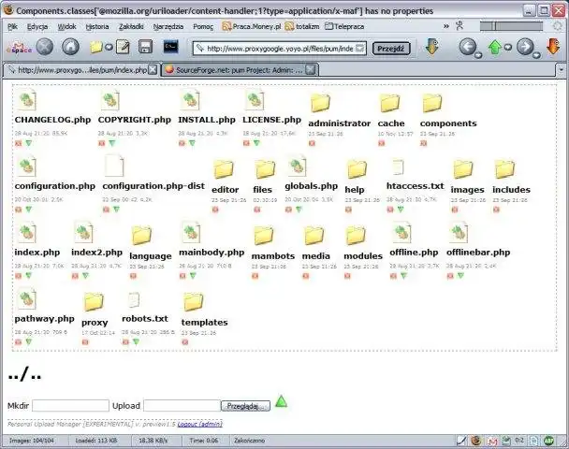
Task: Open the Forward button history dropdown arrow
Action: coord(536,55)
